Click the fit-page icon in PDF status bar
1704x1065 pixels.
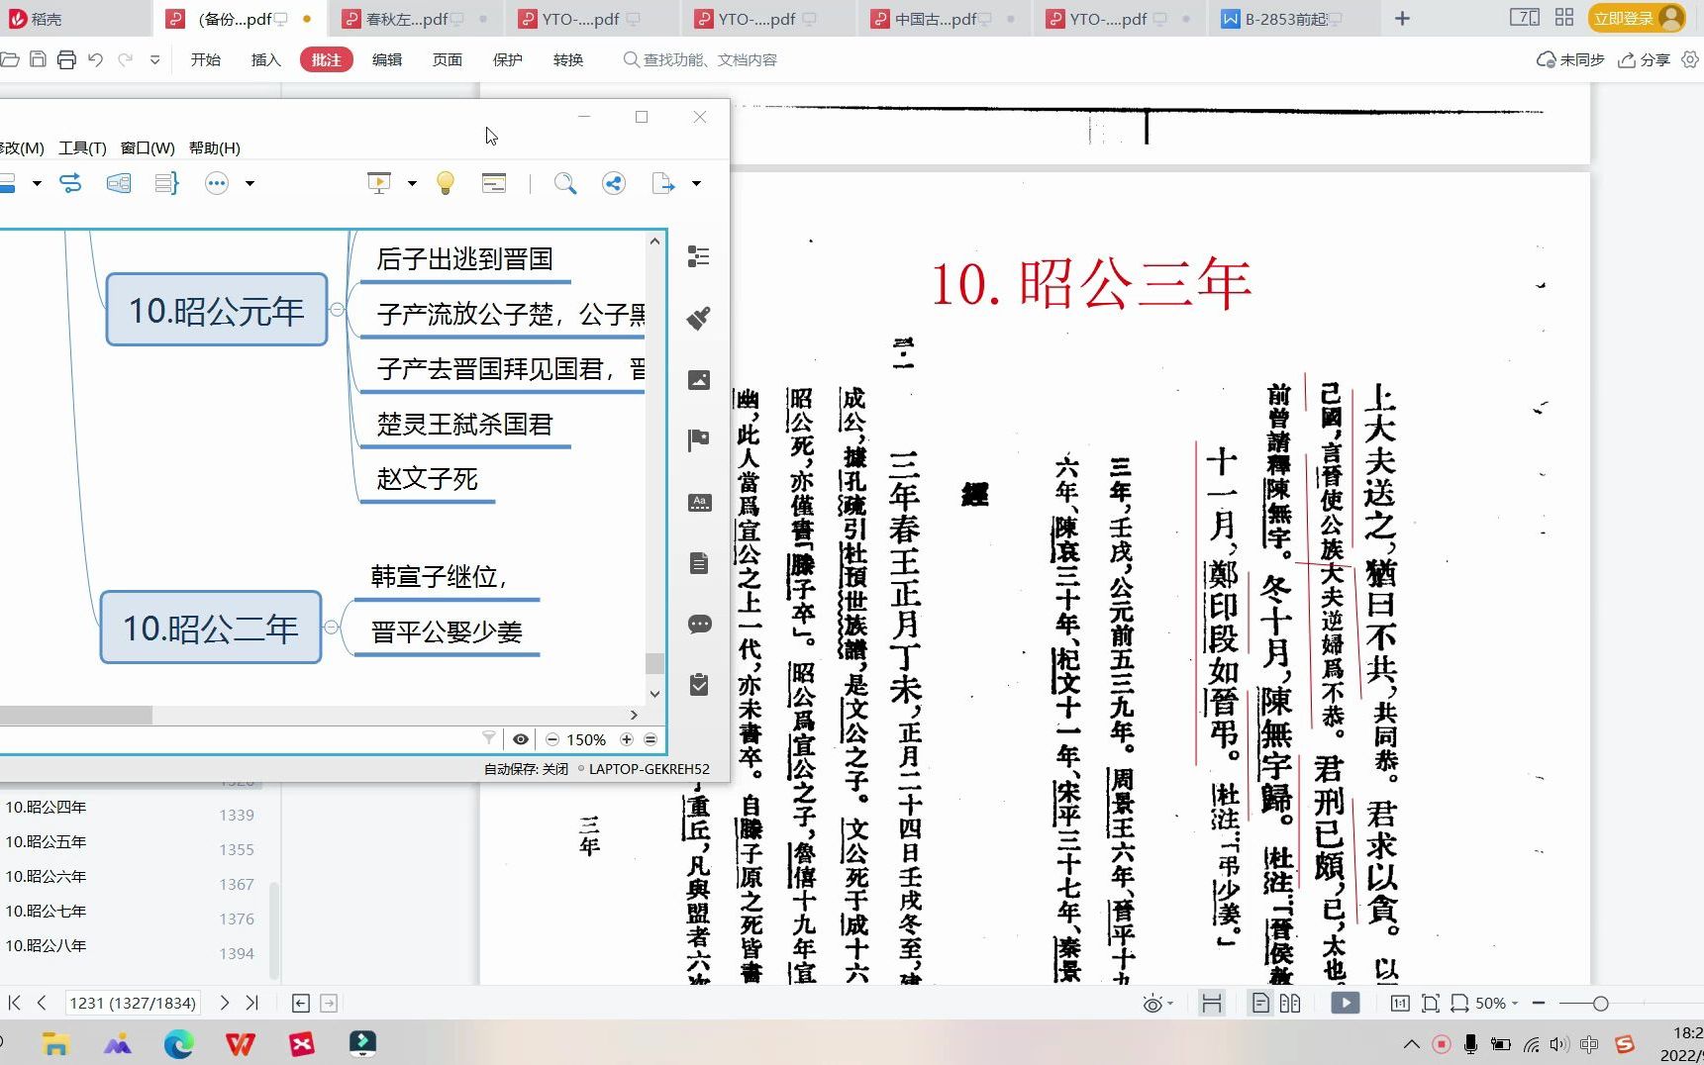pos(1430,1003)
